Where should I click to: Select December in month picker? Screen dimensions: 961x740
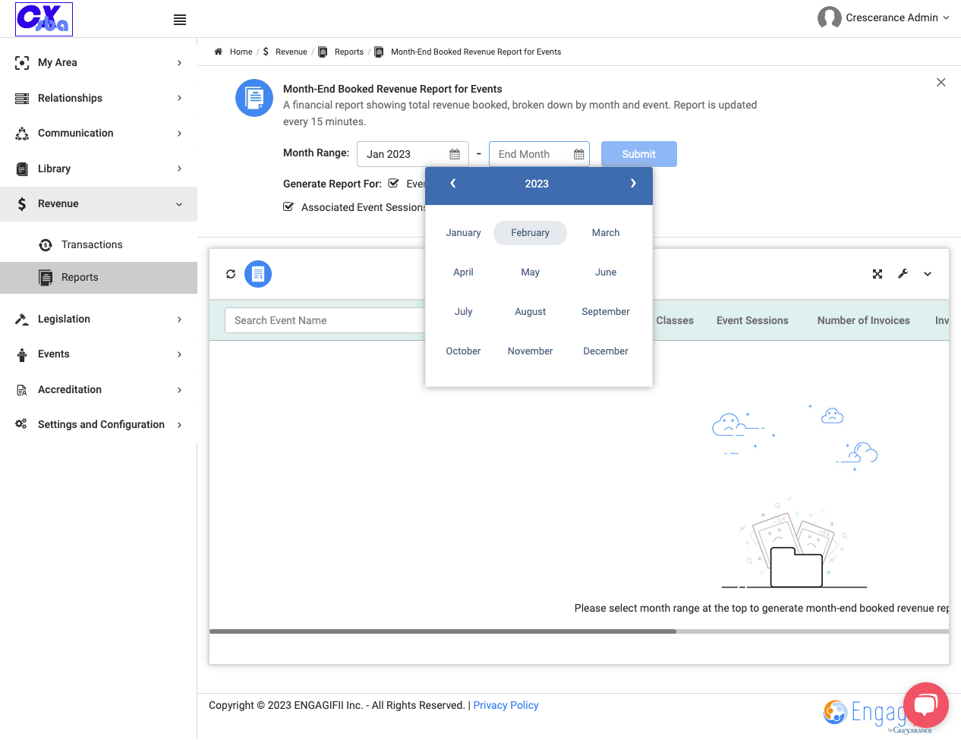[x=606, y=351]
